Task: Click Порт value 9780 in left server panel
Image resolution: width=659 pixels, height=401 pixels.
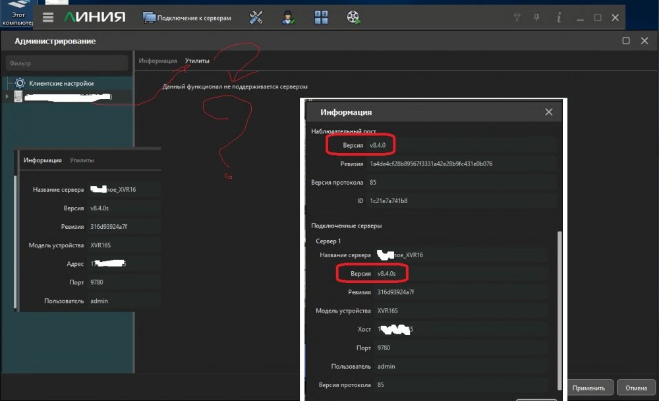Action: tap(97, 282)
